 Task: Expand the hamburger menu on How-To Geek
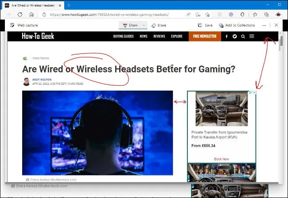pos(252,36)
